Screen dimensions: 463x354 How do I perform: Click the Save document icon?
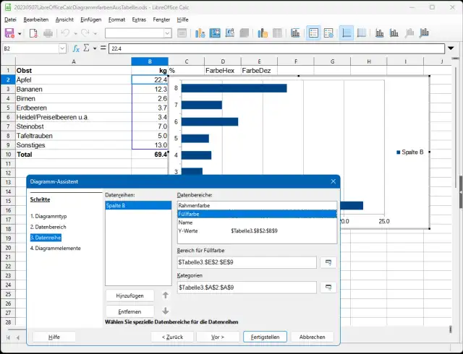click(9, 33)
